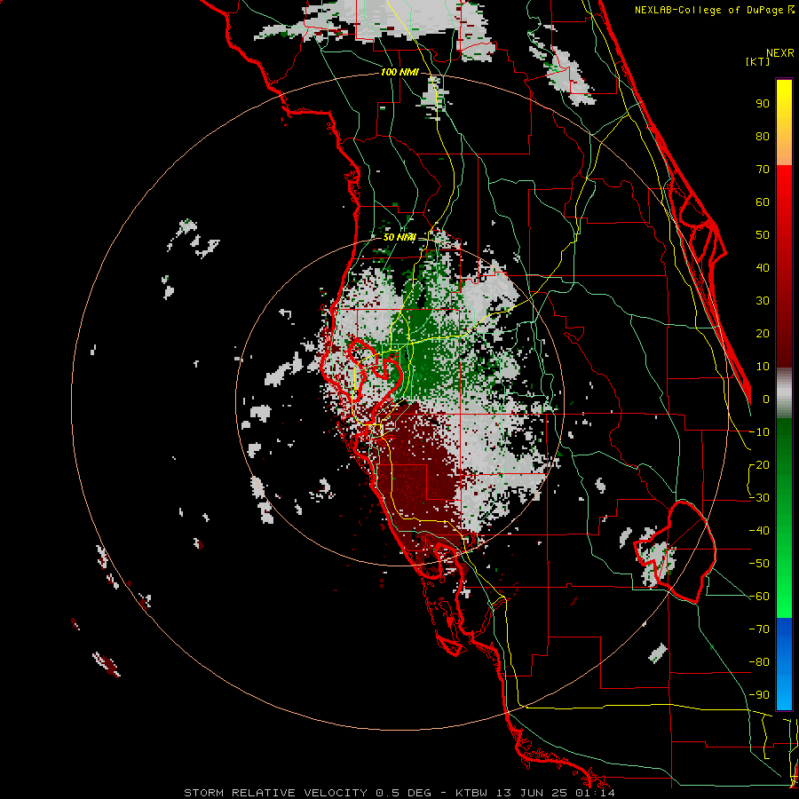Click the 20 value on velocity scale
Image resolution: width=799 pixels, height=799 pixels.
(x=763, y=333)
